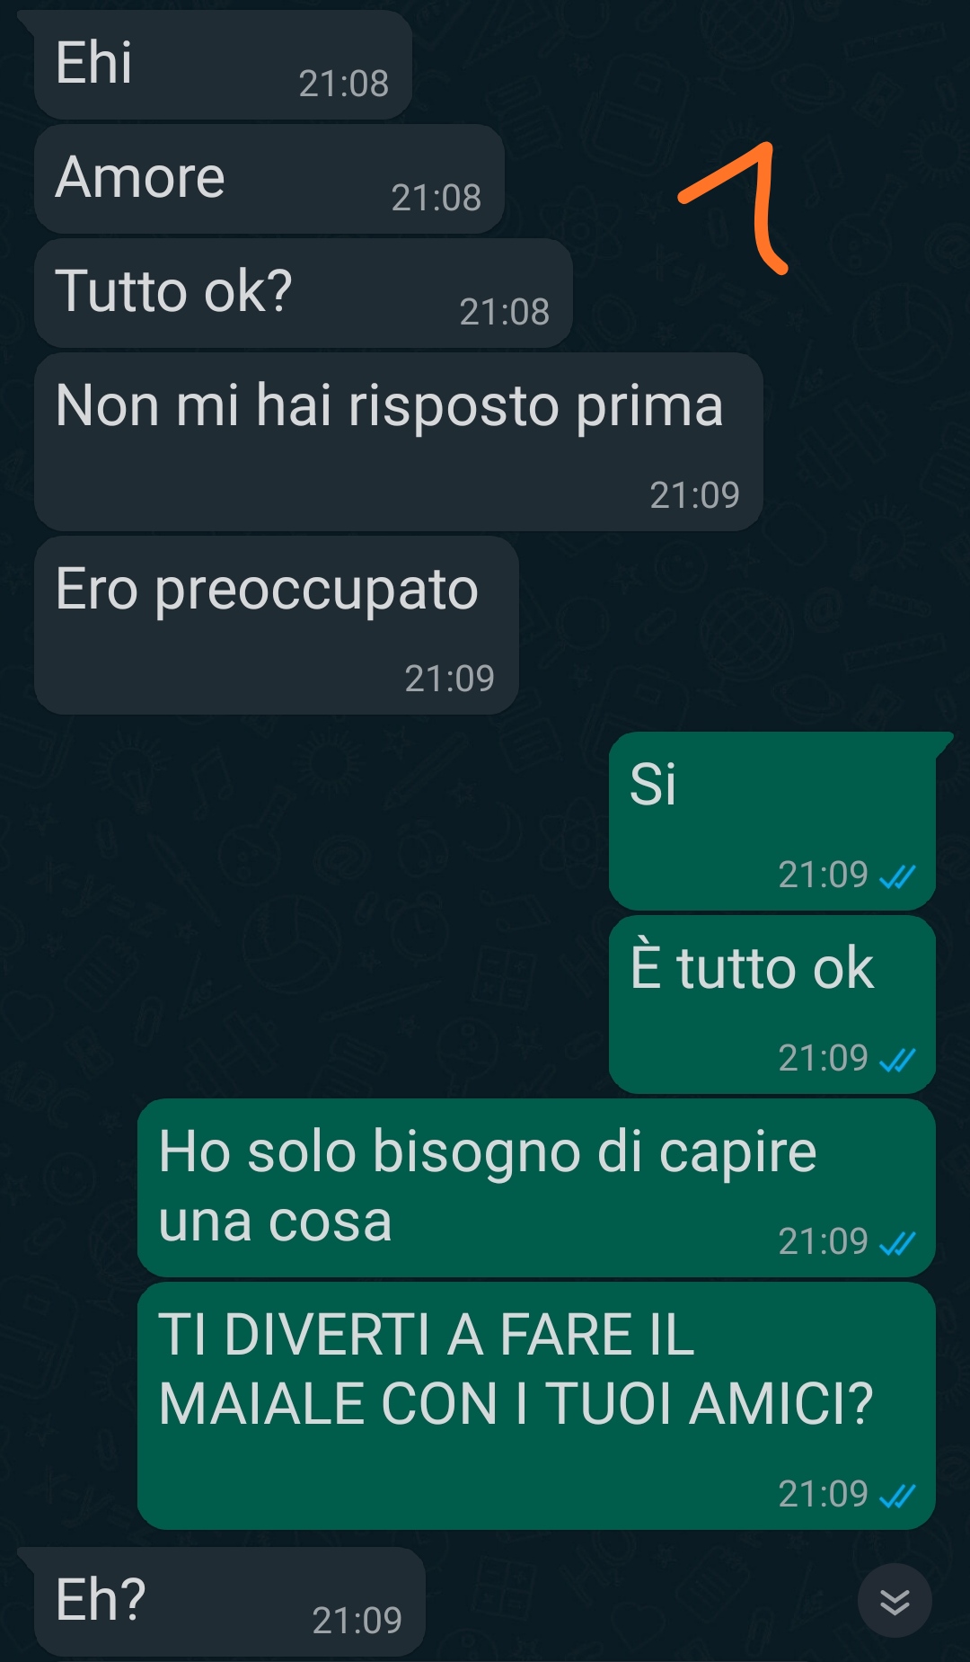Select the 'Ero preoccupato' message bubble
The image size is (970, 1662).
277,625
